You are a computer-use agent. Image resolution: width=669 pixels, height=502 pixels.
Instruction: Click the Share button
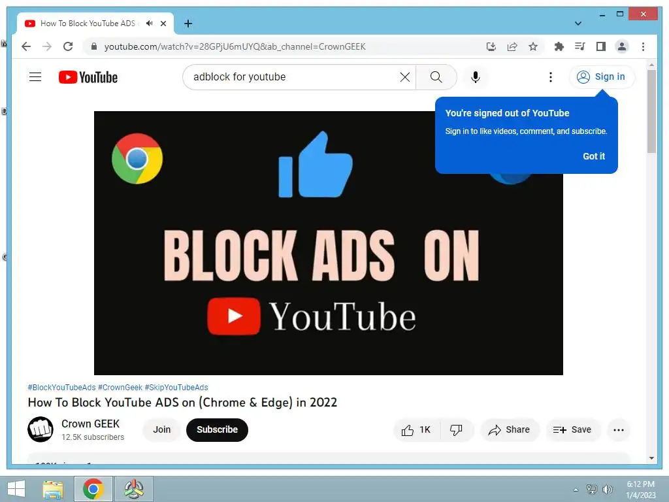(510, 430)
